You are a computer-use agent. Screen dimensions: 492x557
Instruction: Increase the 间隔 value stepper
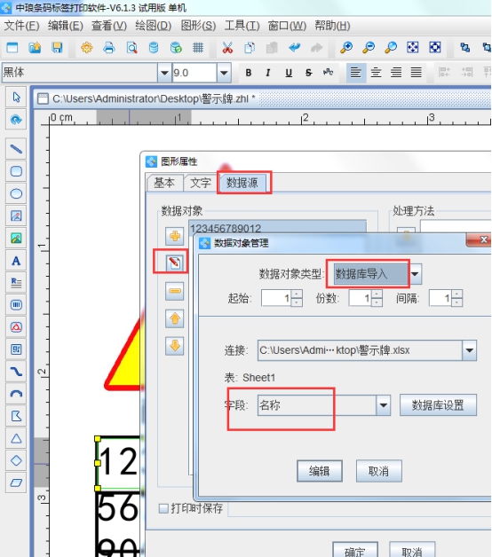[x=456, y=294]
